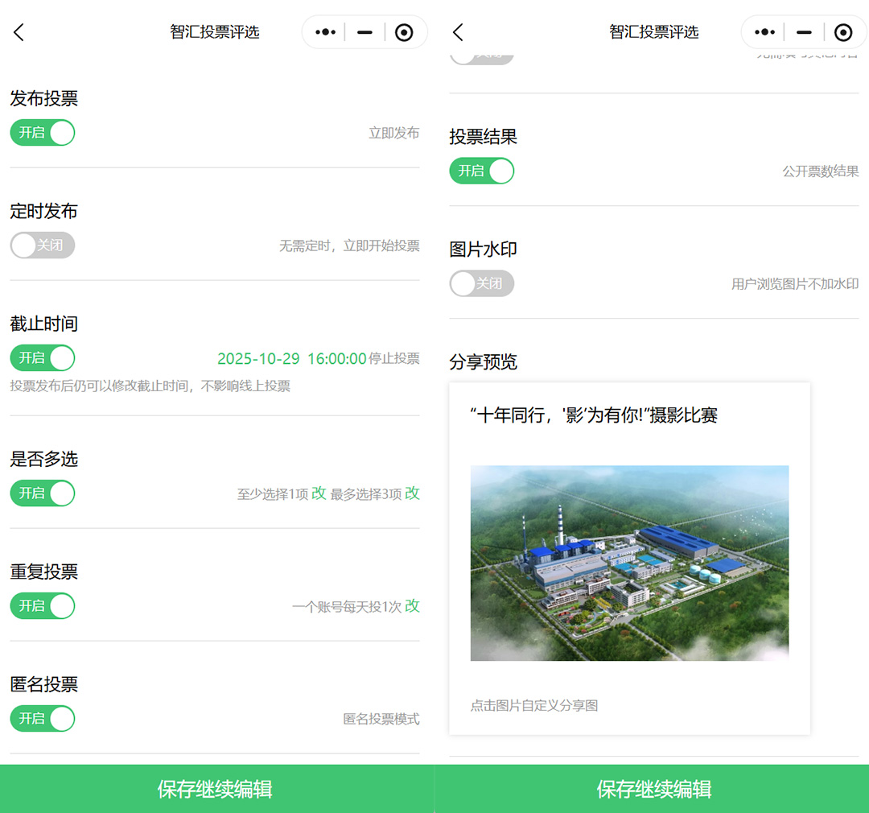This screenshot has height=813, width=869.
Task: Toggle the 投票结果 switch off
Action: [481, 171]
